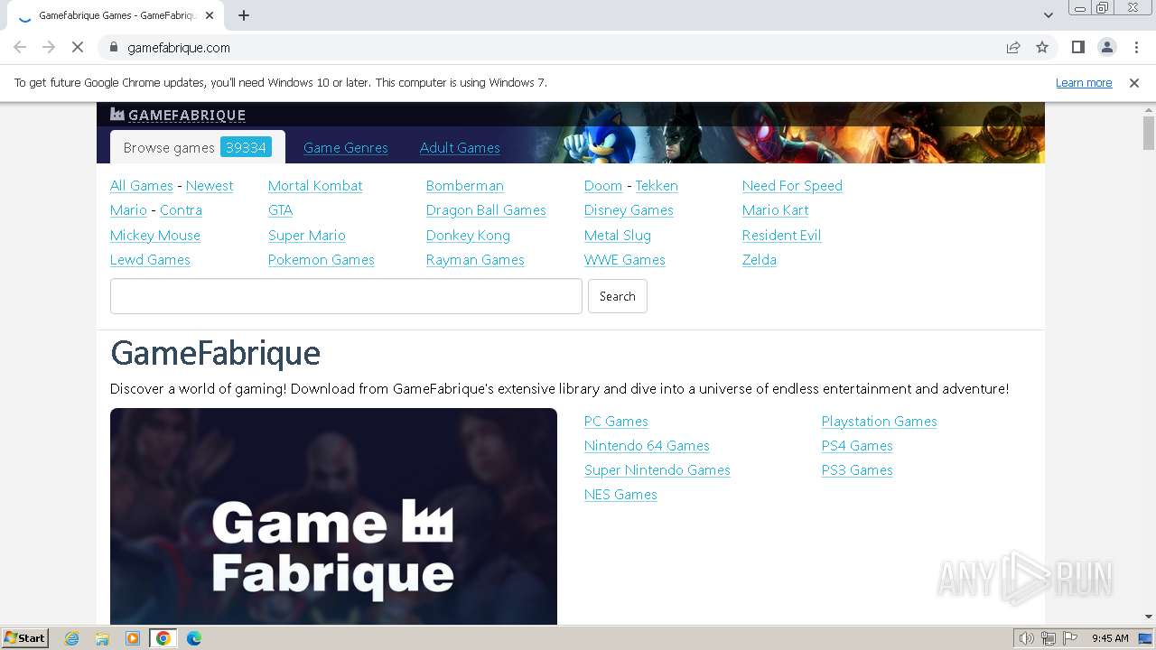Open Zelda games link
The width and height of the screenshot is (1156, 650).
pos(760,260)
